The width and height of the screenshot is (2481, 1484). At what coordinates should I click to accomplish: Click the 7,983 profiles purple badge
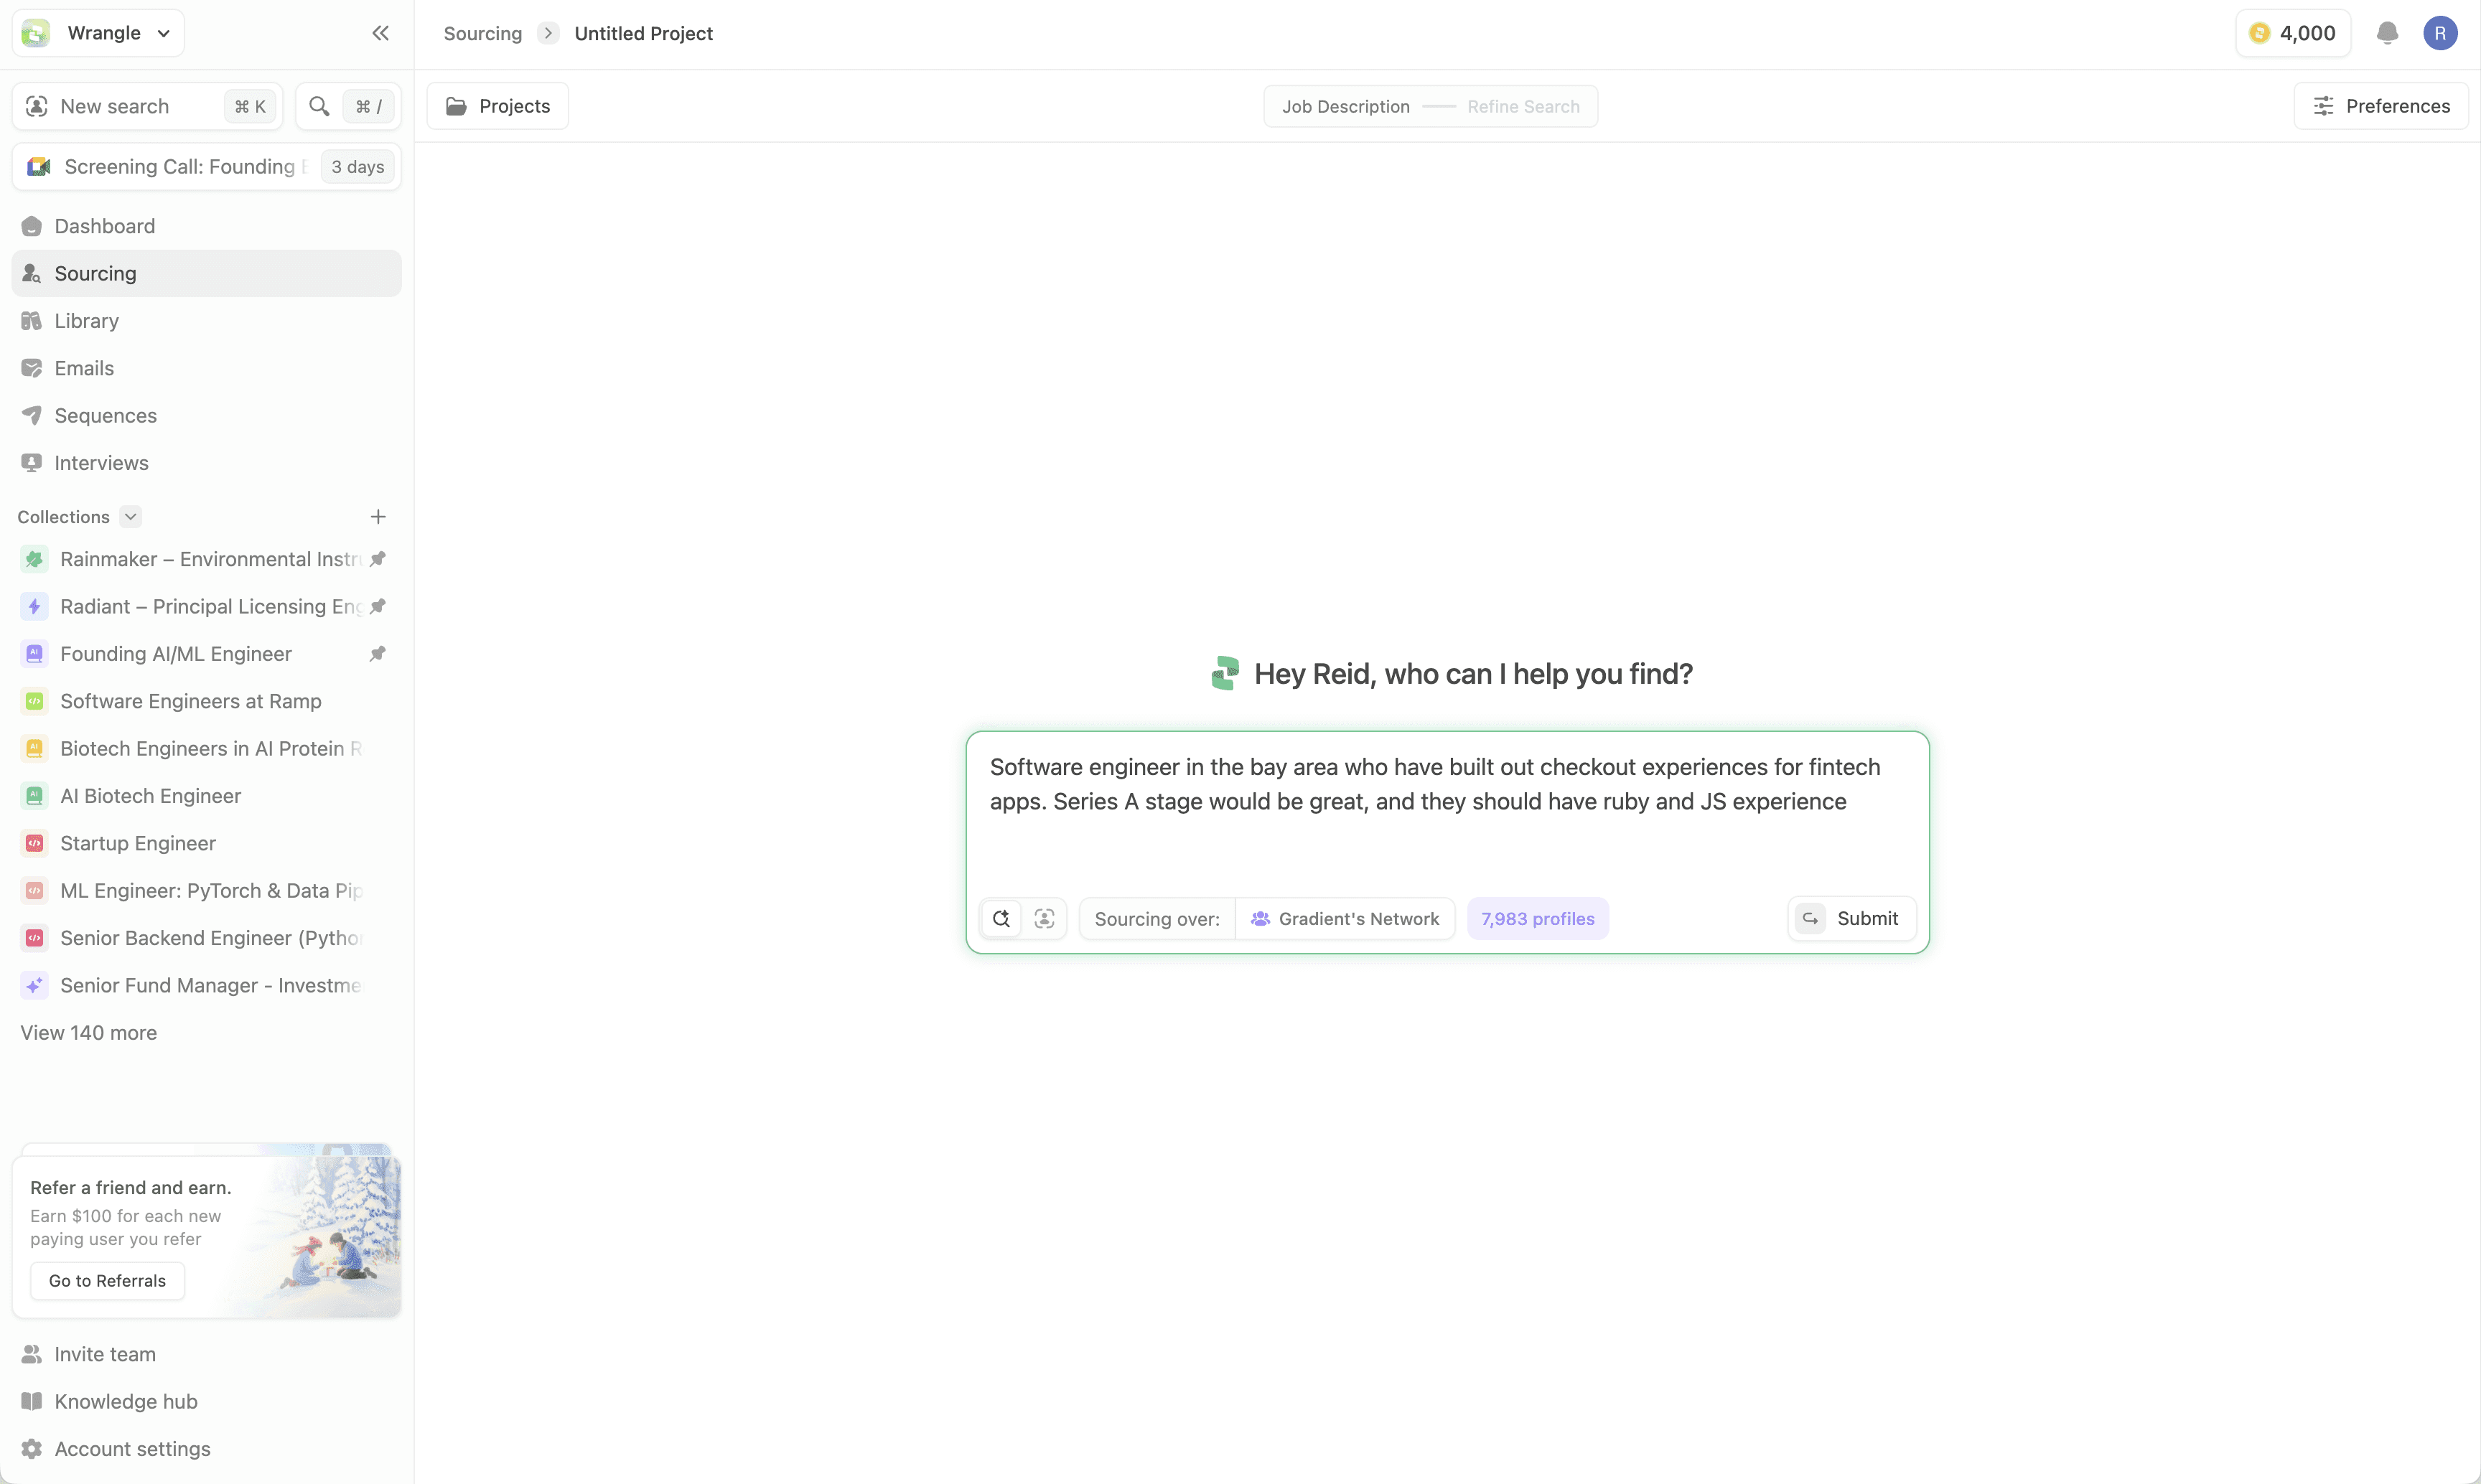(1538, 918)
